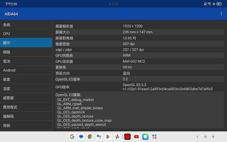Tap the three dots at top center

coord(114,4)
